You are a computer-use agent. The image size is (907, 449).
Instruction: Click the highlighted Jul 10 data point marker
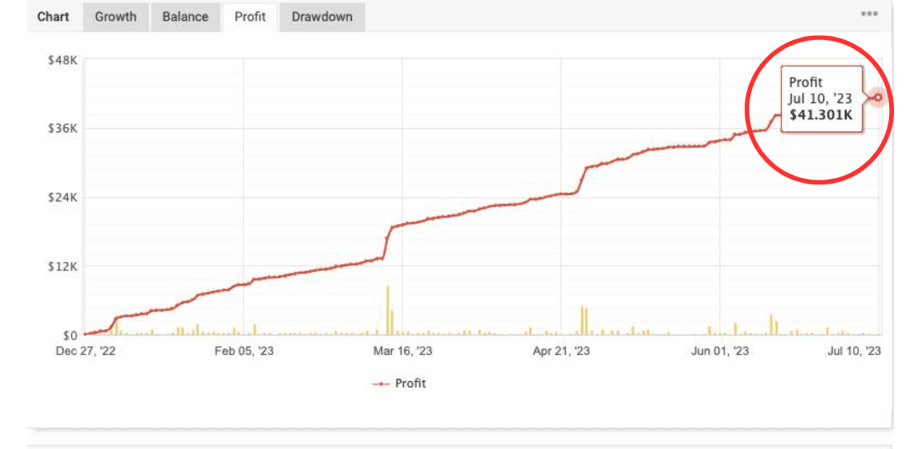[878, 97]
